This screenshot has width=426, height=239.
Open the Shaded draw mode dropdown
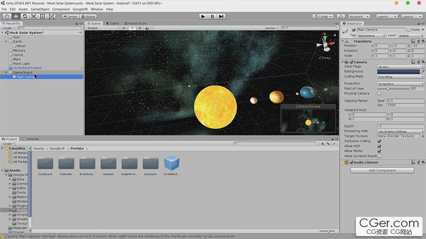click(103, 28)
